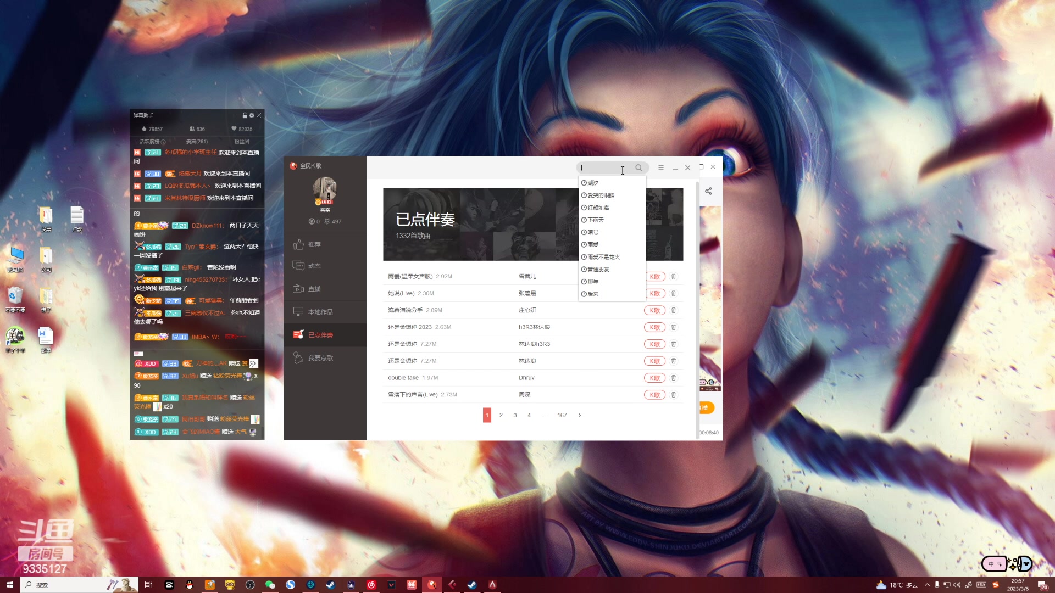Switch to 活跃度榜 tab in 弹幕助手
1055x593 pixels.
pos(149,142)
